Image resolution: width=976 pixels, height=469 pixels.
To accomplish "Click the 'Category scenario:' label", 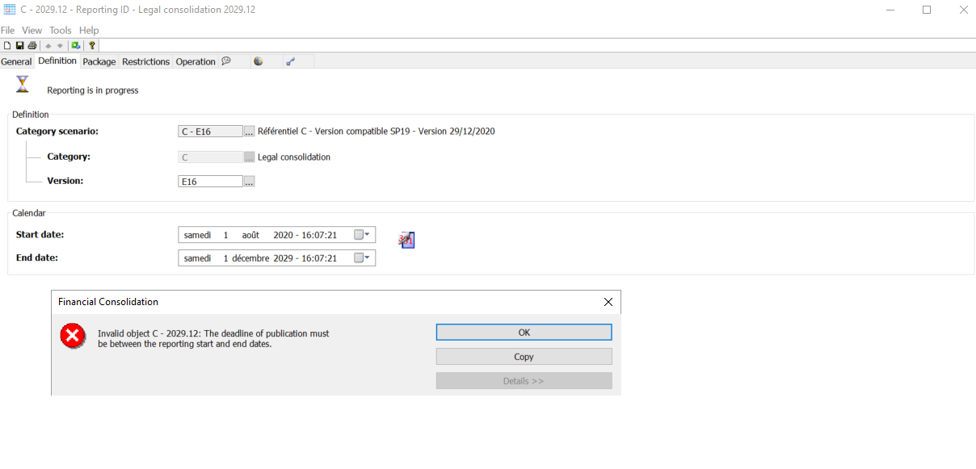I will pyautogui.click(x=57, y=131).
